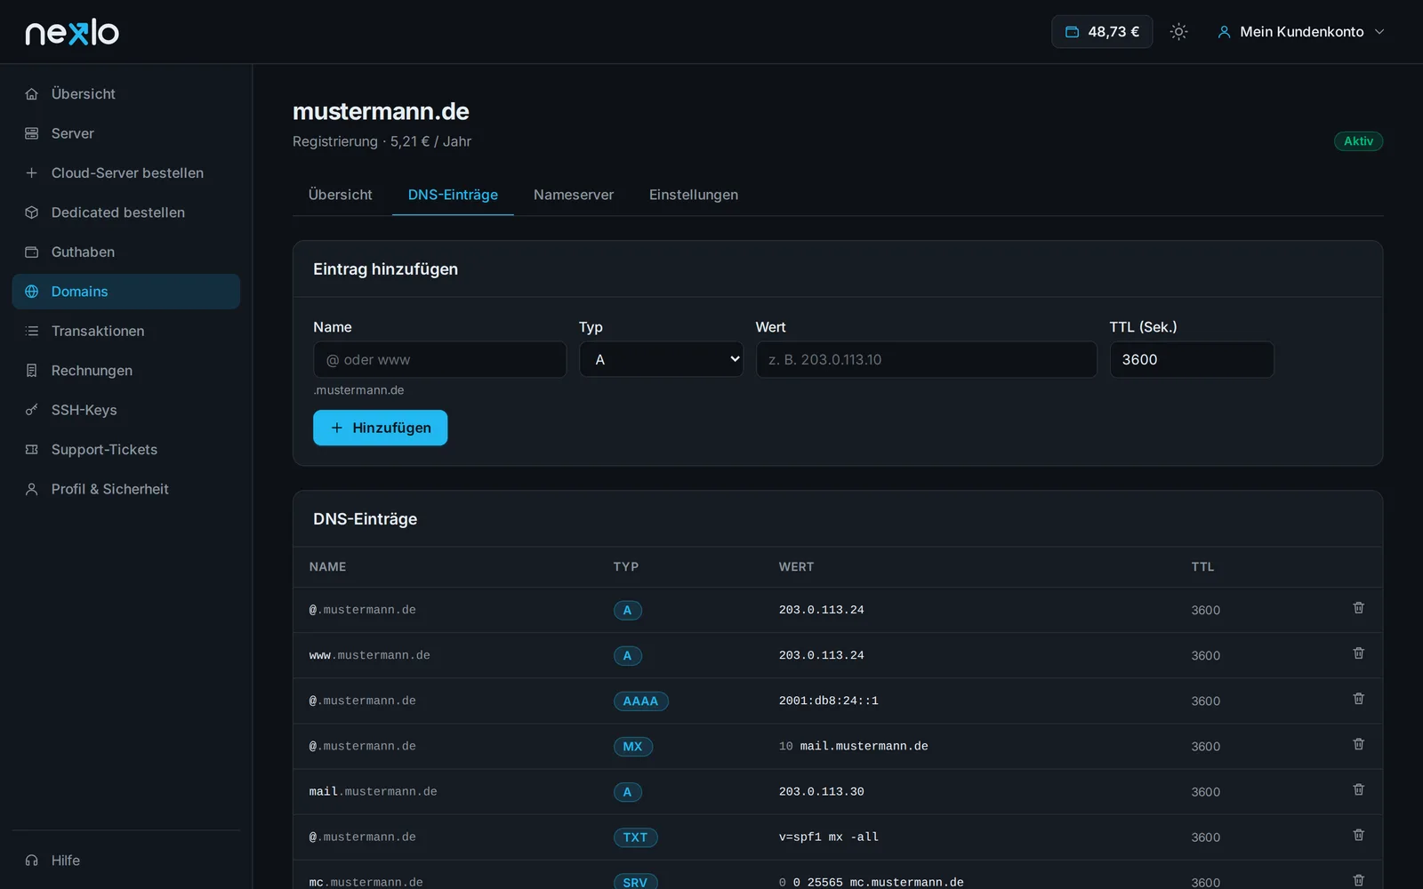This screenshot has height=889, width=1423.
Task: Click the Wert input field
Action: 926,360
